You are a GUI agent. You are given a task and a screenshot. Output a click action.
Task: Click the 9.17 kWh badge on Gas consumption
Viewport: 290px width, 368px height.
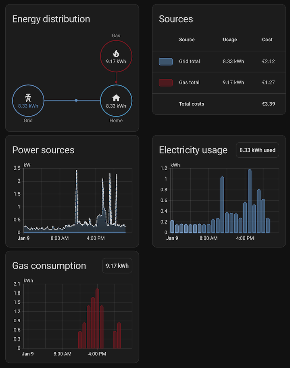[117, 266]
